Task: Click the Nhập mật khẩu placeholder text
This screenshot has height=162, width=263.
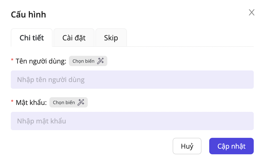Action: 41,121
